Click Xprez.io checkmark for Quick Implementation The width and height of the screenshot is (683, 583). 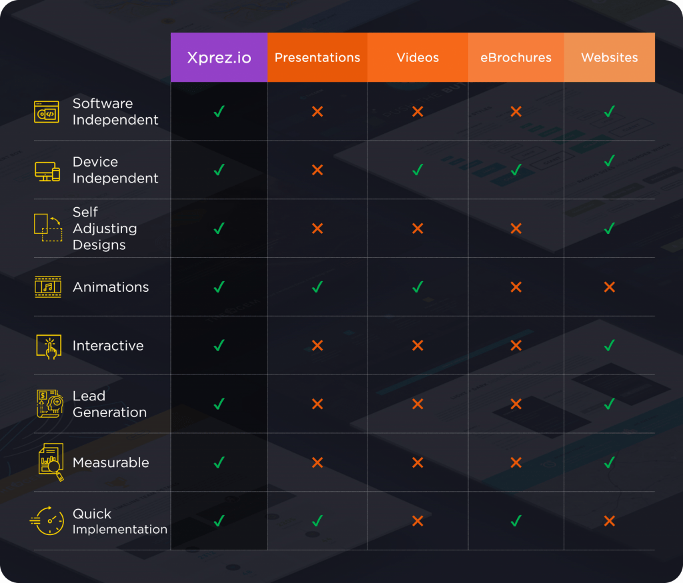point(219,521)
